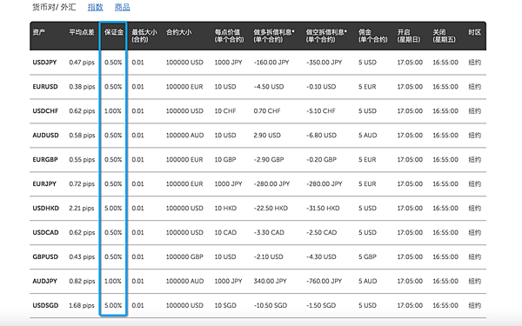Click the 平均点差 column header
522x326 pixels.
(82, 32)
